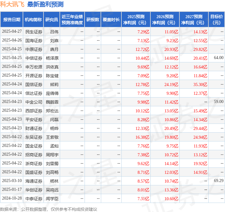
Task: Select the 覆盖时长 column header
Action: coord(111,20)
